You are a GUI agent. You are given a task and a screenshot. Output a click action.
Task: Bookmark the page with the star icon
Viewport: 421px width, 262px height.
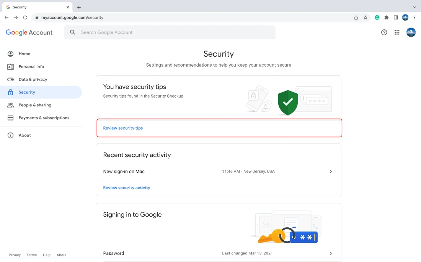pos(365,18)
